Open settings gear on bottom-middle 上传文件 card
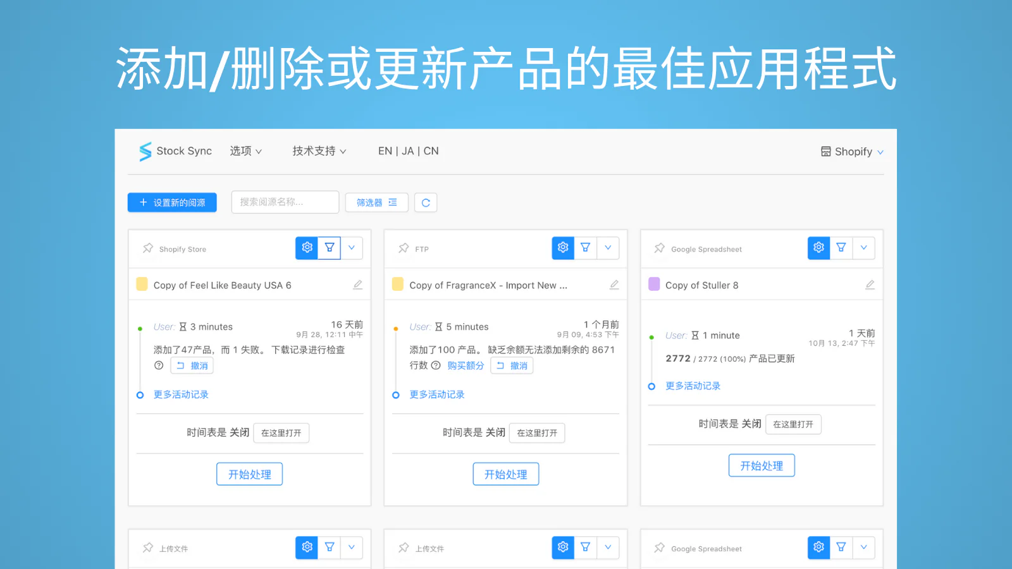 (563, 548)
